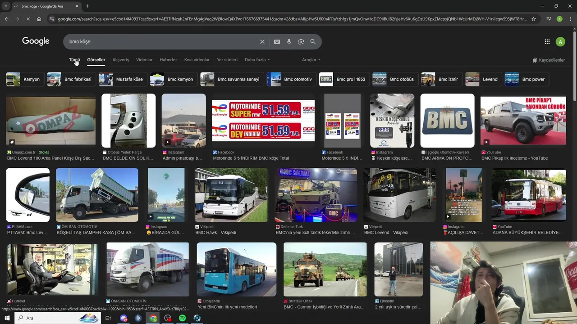577x324 pixels.
Task: Open the Google account avatar
Action: click(560, 42)
